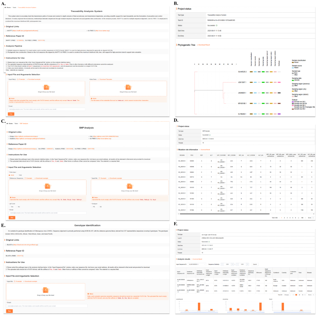Open page 2 of the mutation site table
The image size is (319, 315).
(284, 218)
